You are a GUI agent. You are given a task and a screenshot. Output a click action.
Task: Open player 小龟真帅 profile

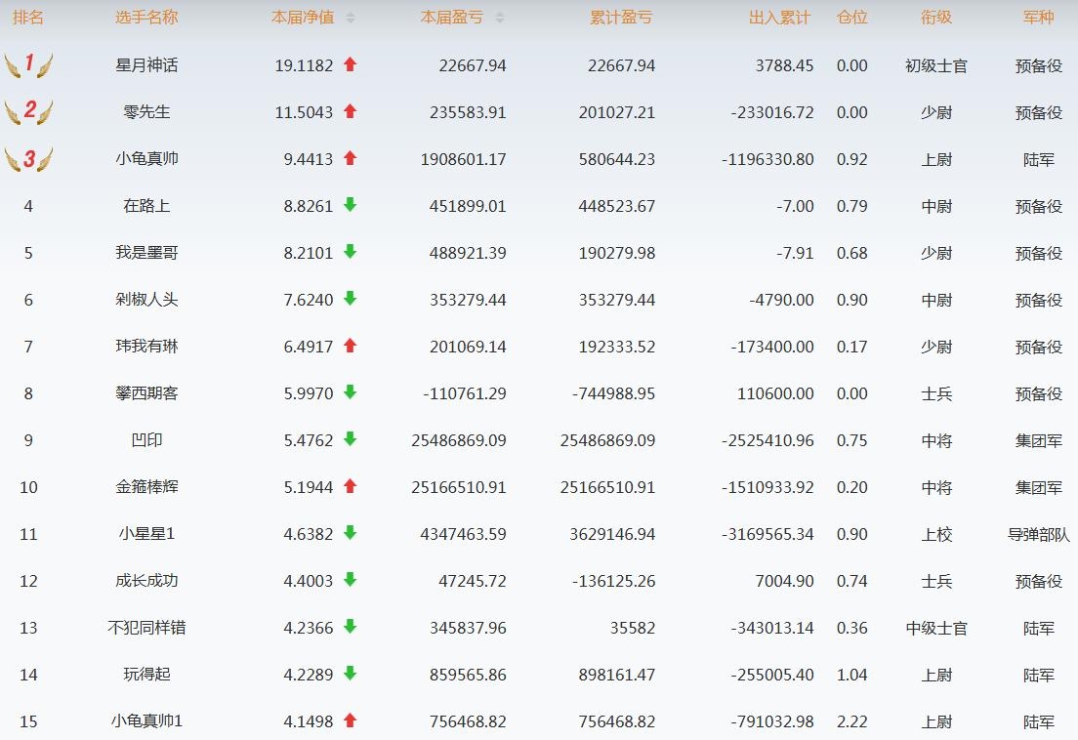coord(146,159)
